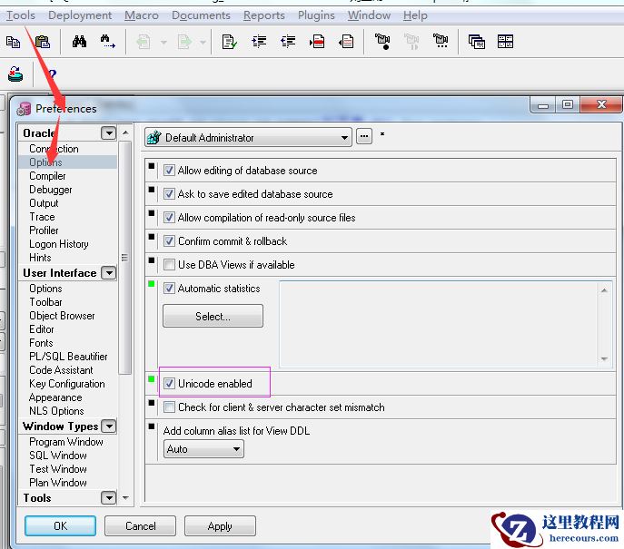
Task: Click the OK button
Action: pos(60,526)
